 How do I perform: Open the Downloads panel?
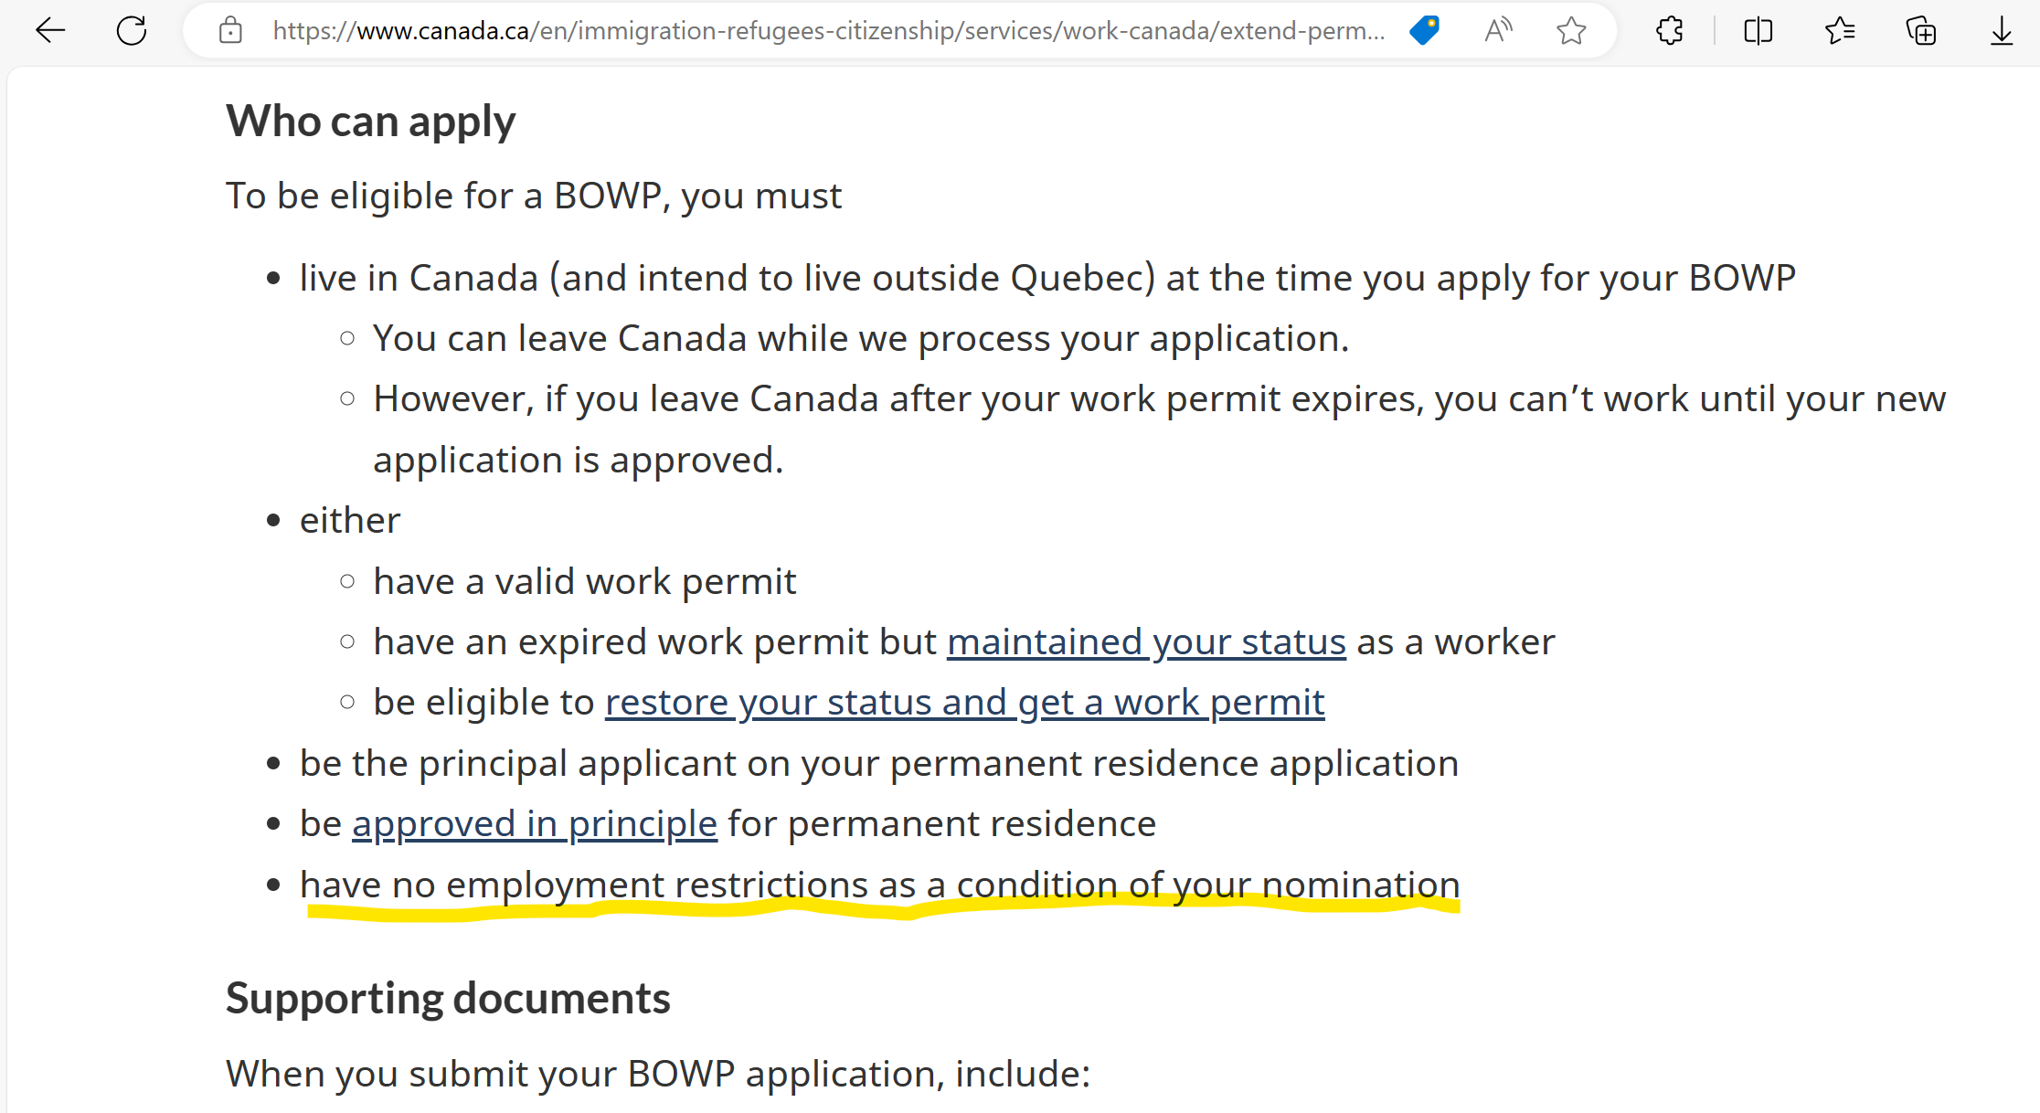(x=2001, y=30)
